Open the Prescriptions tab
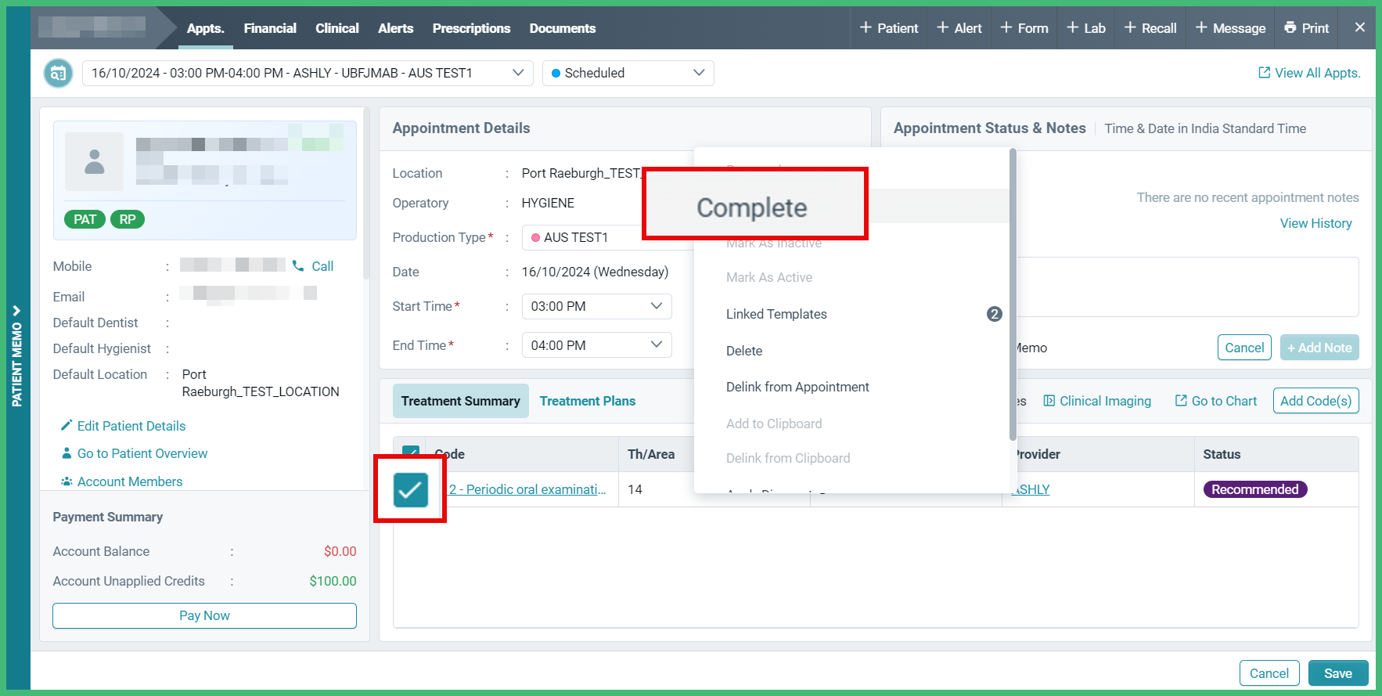This screenshot has height=696, width=1382. 471,28
